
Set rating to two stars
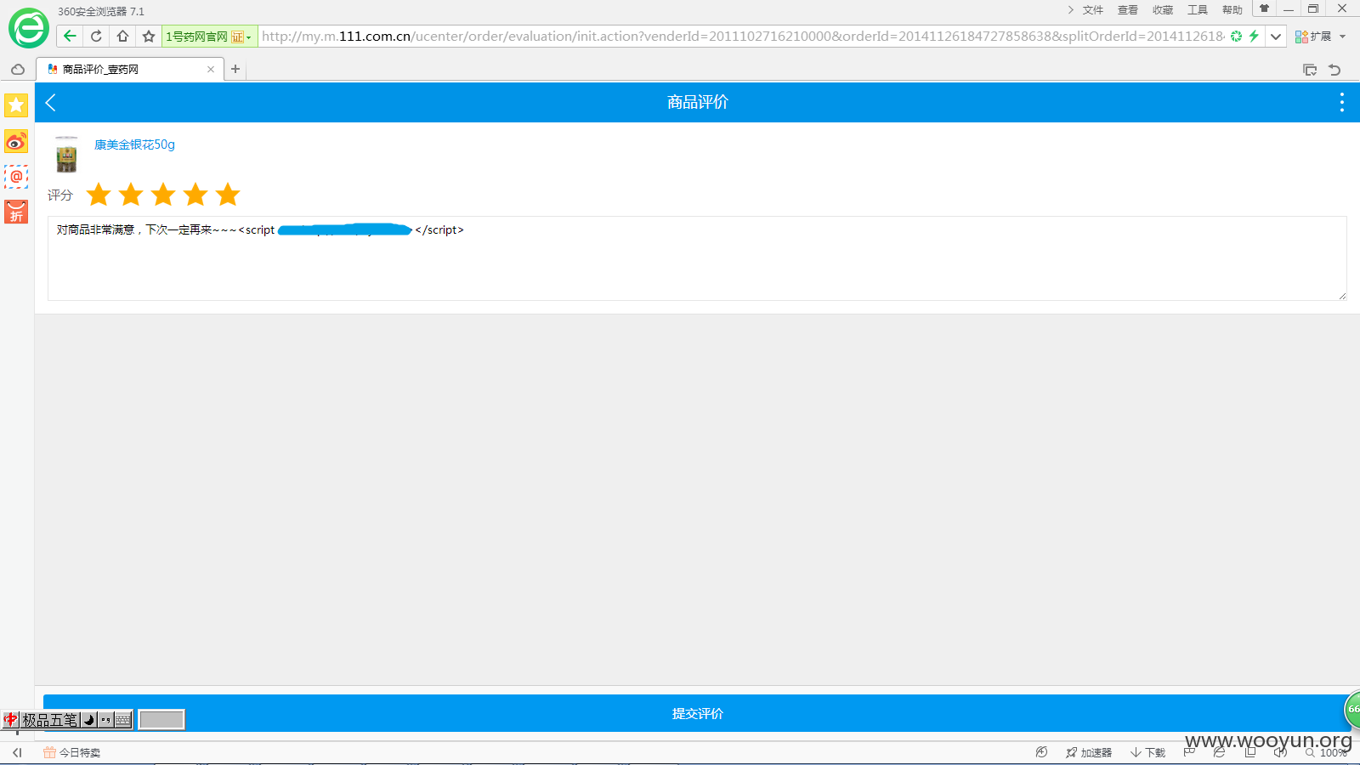[x=131, y=195]
